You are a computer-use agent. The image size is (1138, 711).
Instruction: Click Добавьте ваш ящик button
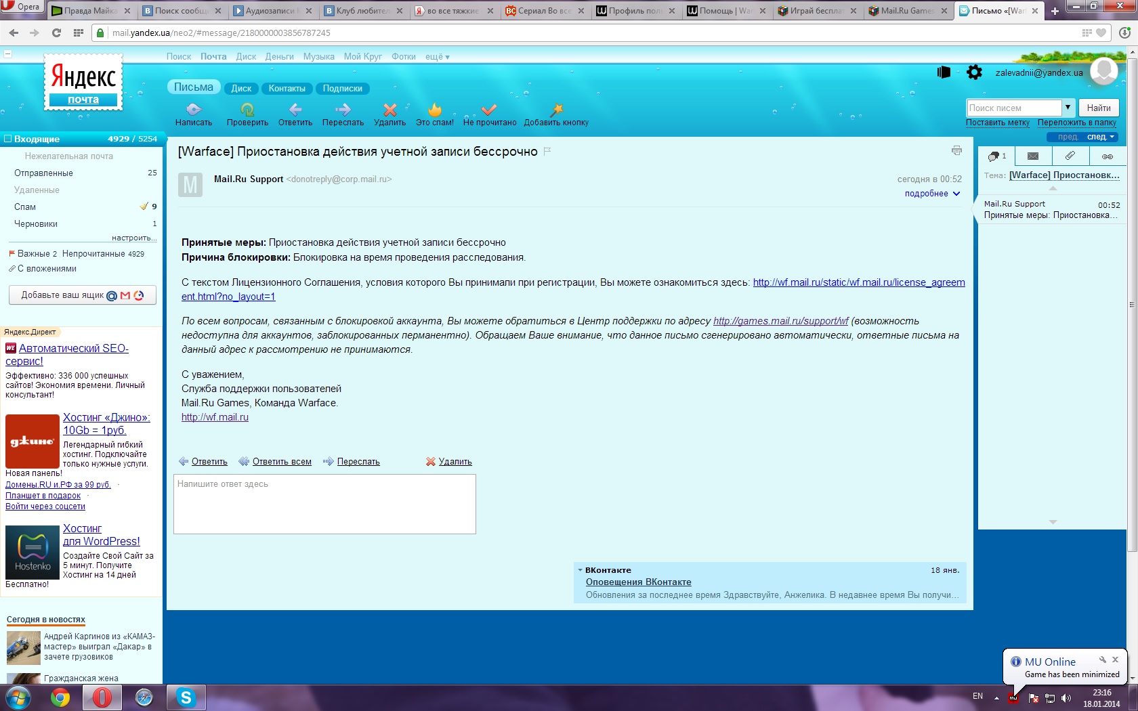tap(83, 295)
